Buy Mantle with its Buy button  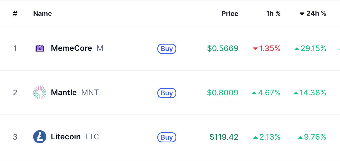pos(167,93)
